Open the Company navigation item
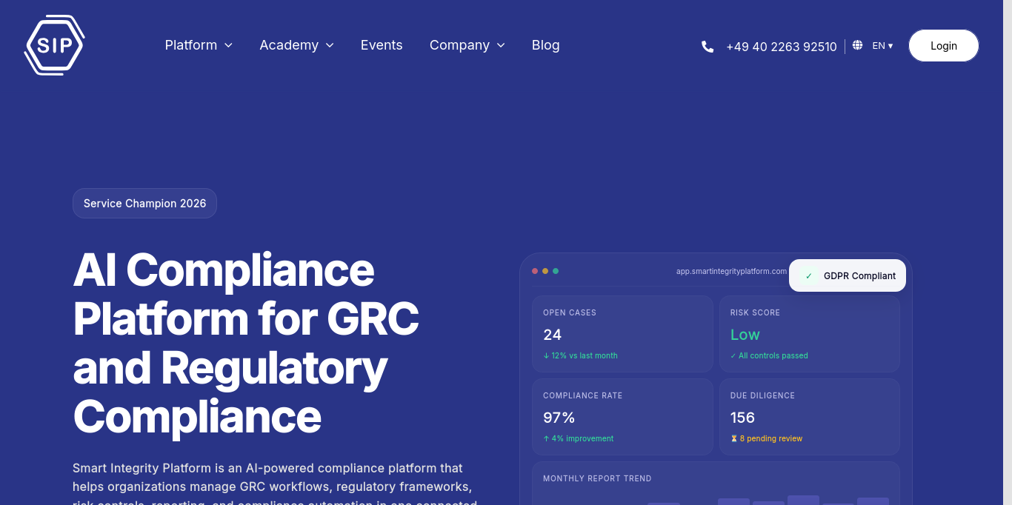 [x=459, y=45]
